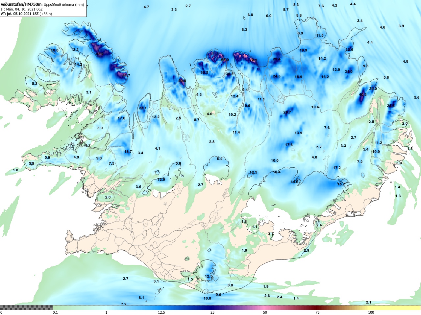Select the map value 4.7
The image size is (421, 315).
tap(146, 7)
